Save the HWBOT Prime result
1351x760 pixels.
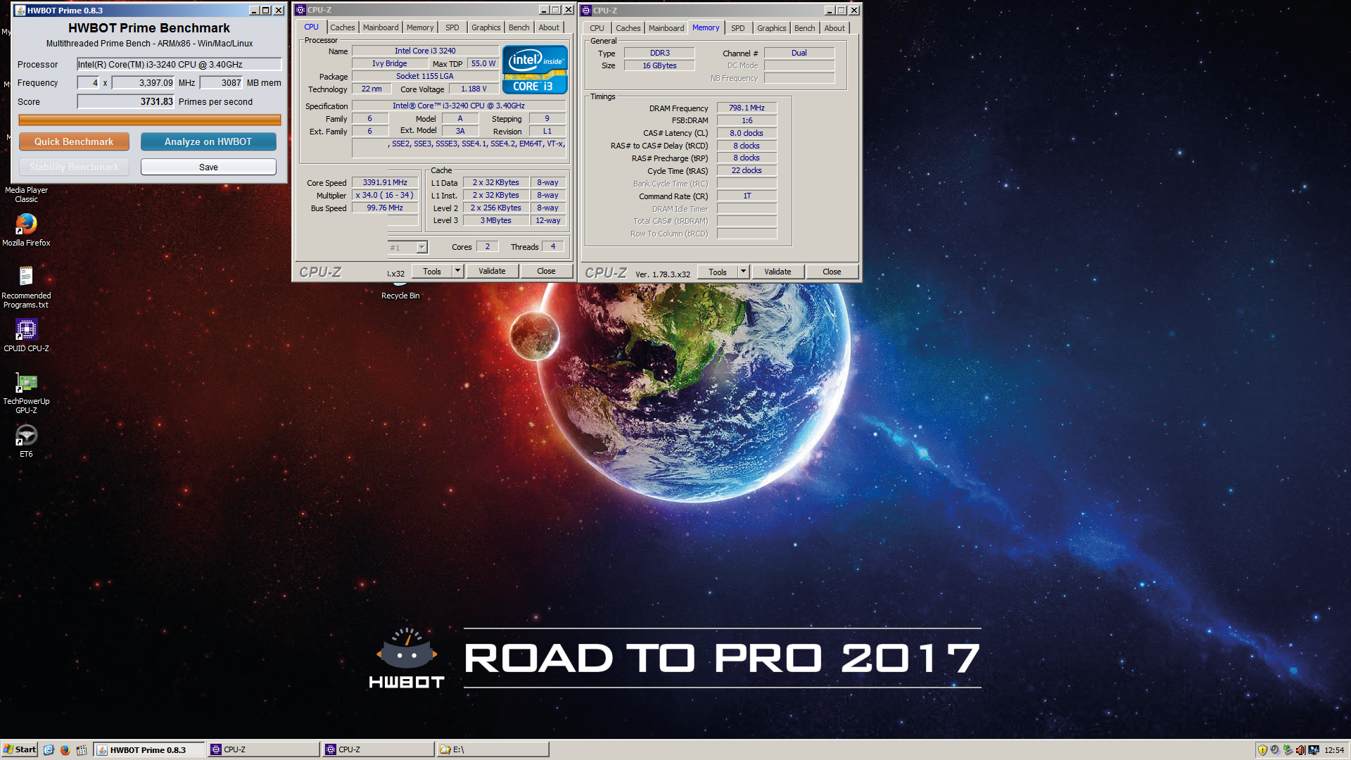(208, 167)
